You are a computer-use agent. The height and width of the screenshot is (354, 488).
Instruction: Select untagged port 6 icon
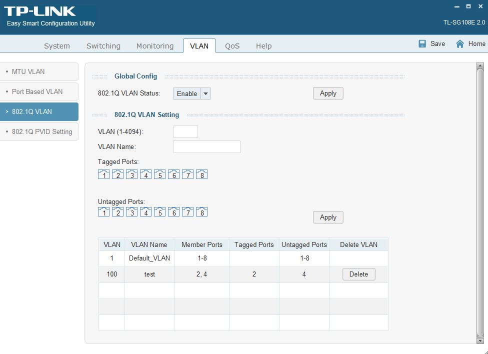173,212
